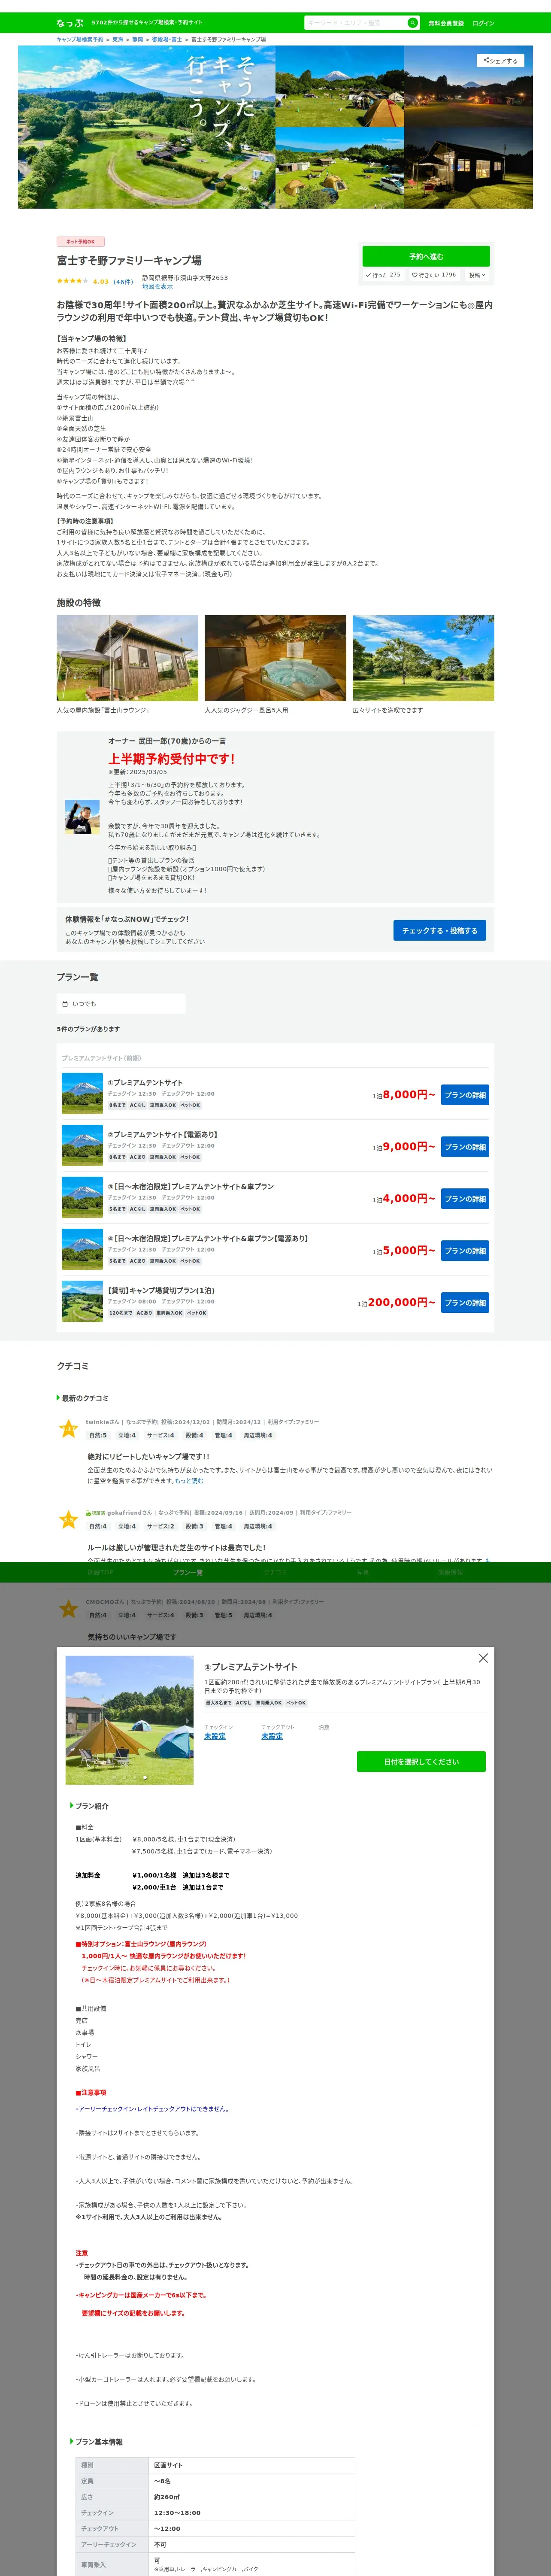
Task: Click the owner's profile photo
Action: [x=82, y=816]
